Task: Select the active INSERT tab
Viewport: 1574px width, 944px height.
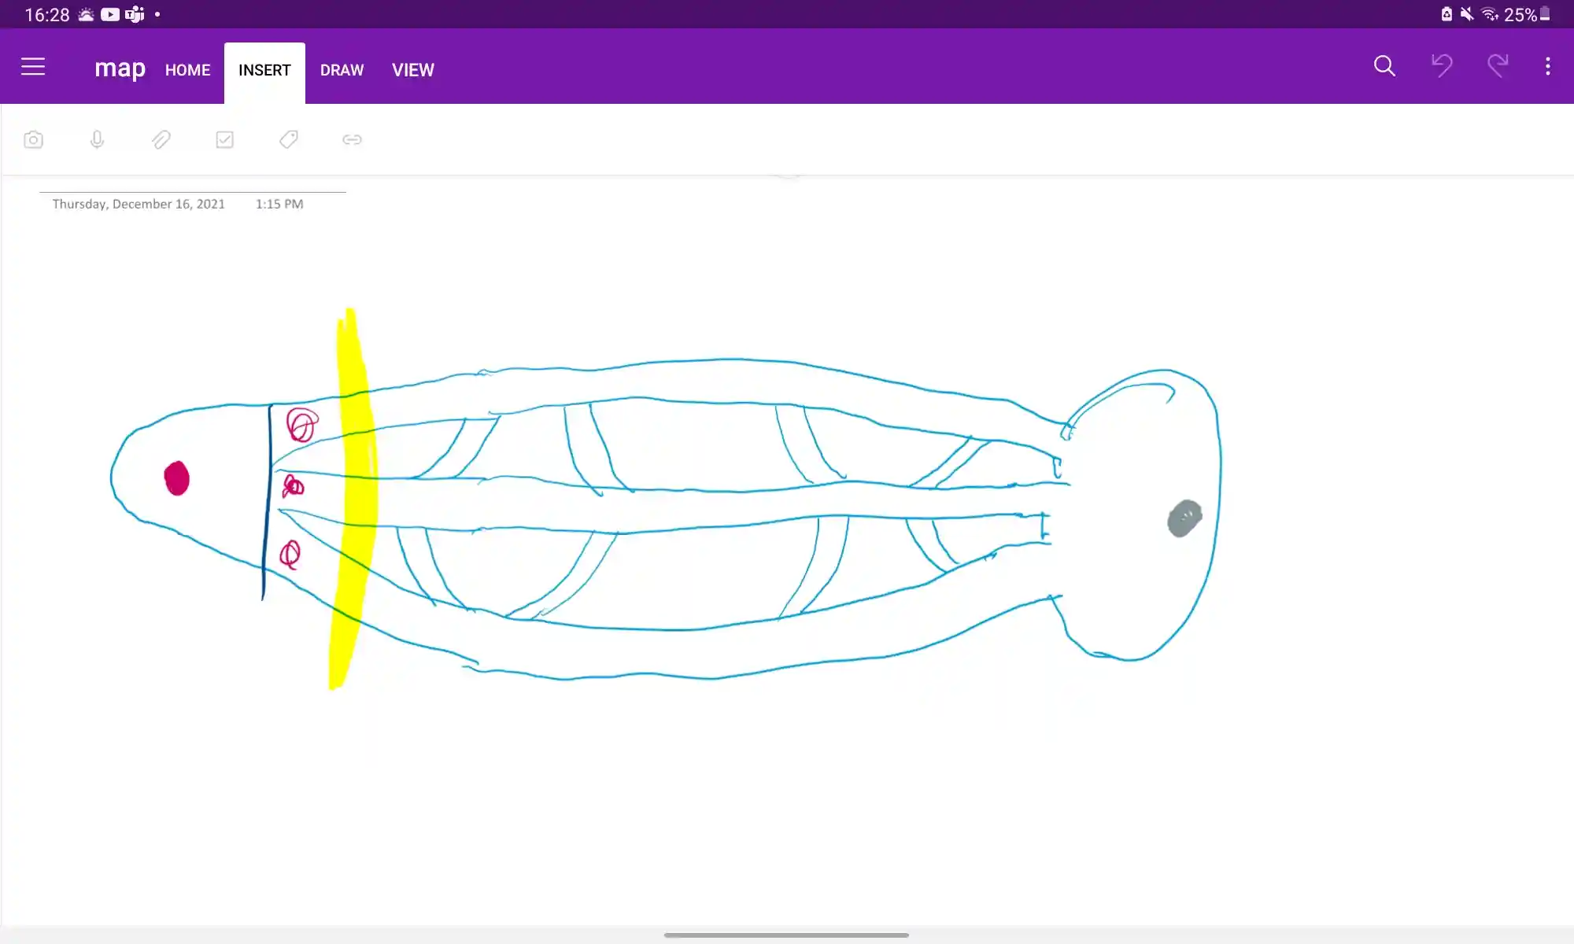Action: pyautogui.click(x=264, y=70)
